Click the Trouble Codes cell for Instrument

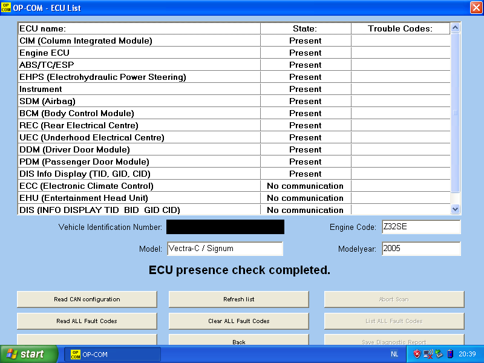click(x=401, y=89)
